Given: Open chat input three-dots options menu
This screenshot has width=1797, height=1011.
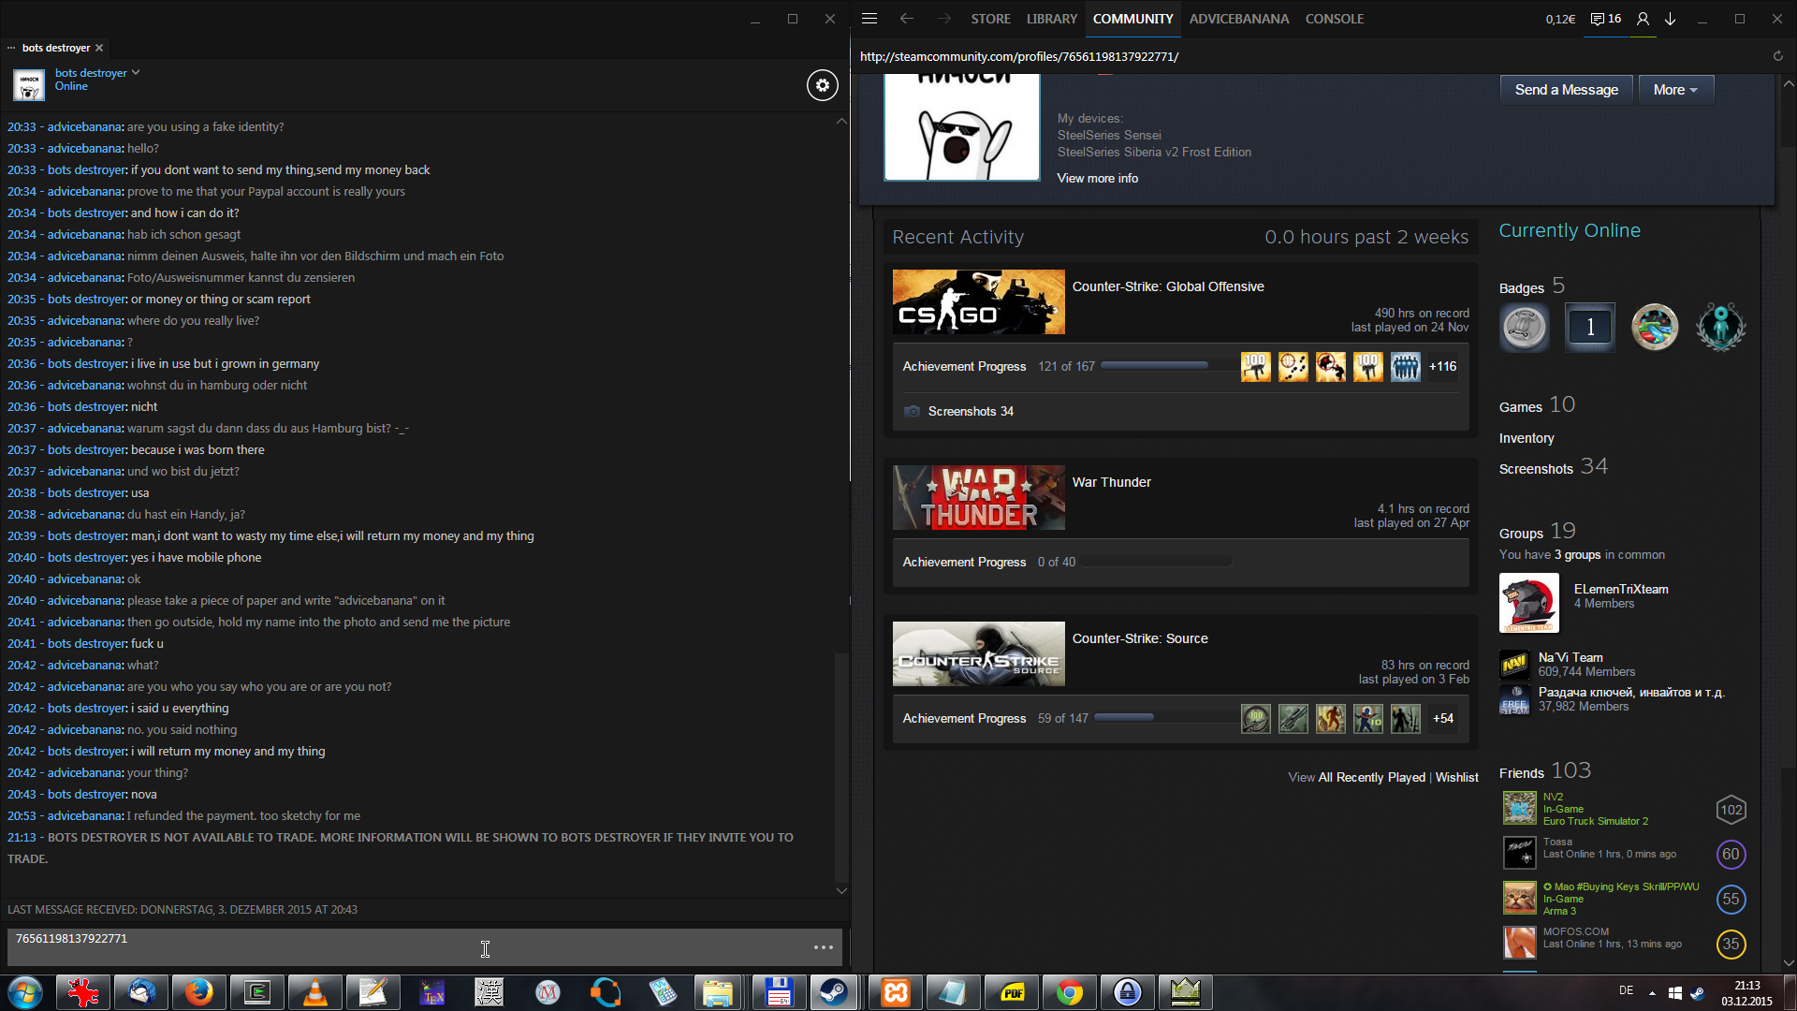Looking at the screenshot, I should pos(823,947).
